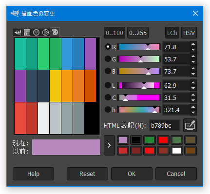Confirm color with OK button
Image resolution: width=210 pixels, height=194 pixels.
[132, 174]
